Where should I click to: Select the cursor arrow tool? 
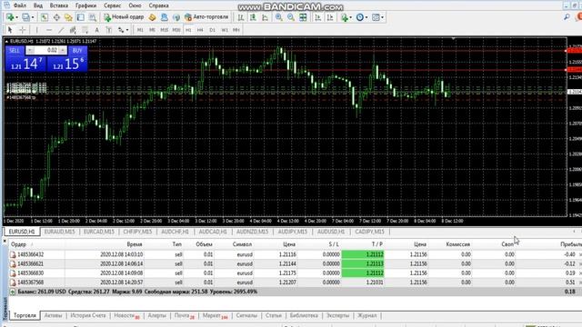coord(10,30)
